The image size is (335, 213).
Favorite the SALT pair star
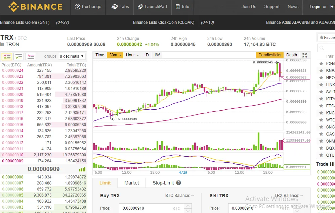click(321, 92)
